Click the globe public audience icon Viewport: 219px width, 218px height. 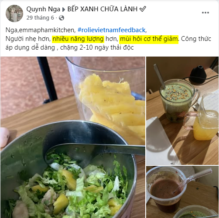coord(62,18)
